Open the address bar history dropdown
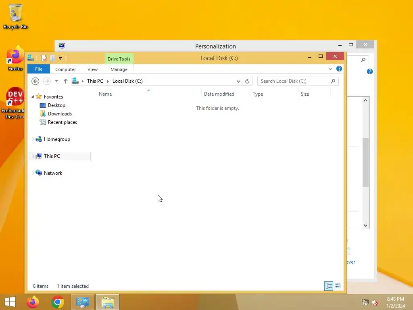This screenshot has width=413, height=310. 238,81
